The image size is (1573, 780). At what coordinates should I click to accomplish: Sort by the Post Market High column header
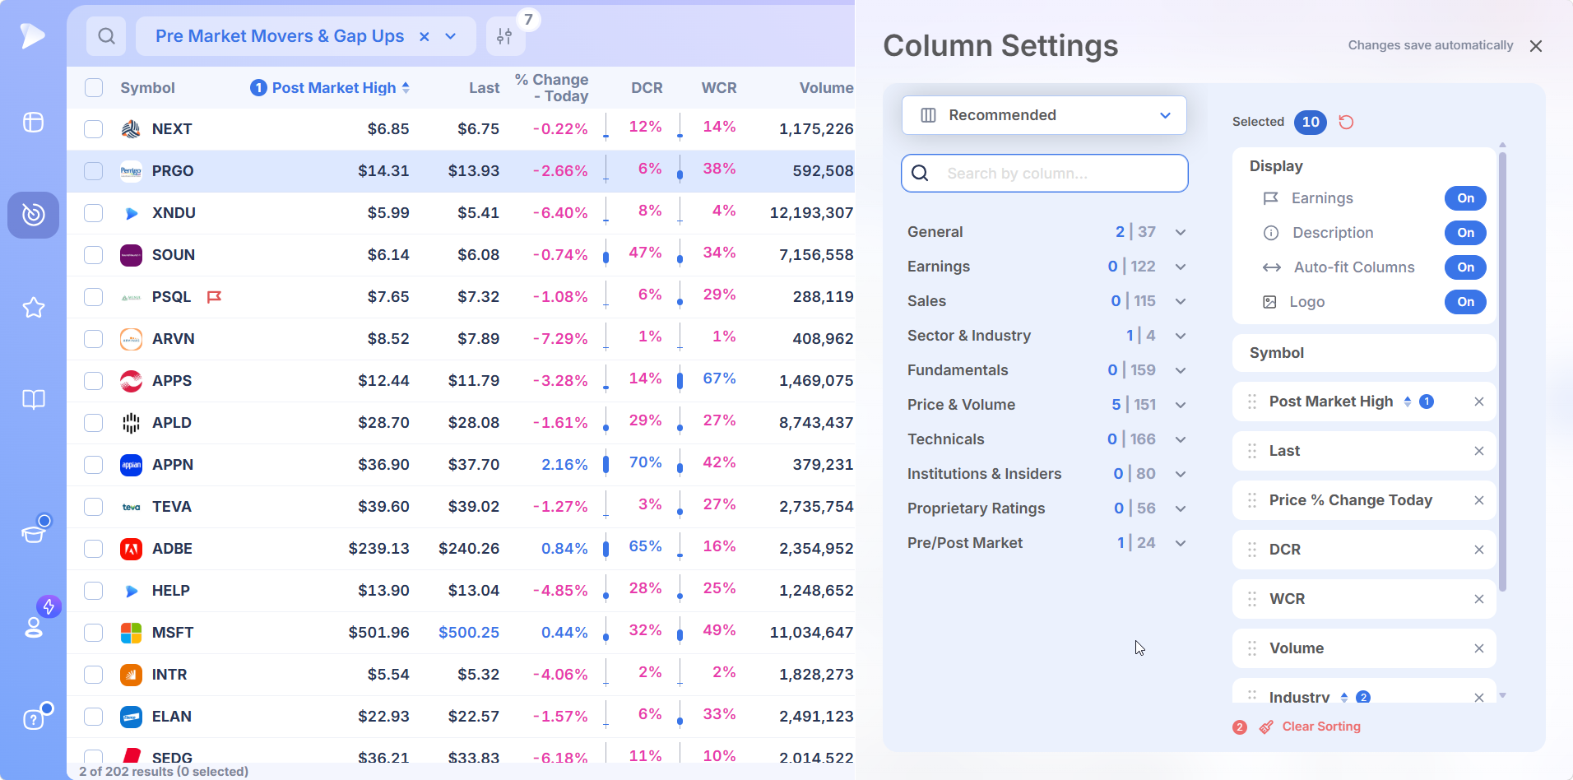point(334,88)
